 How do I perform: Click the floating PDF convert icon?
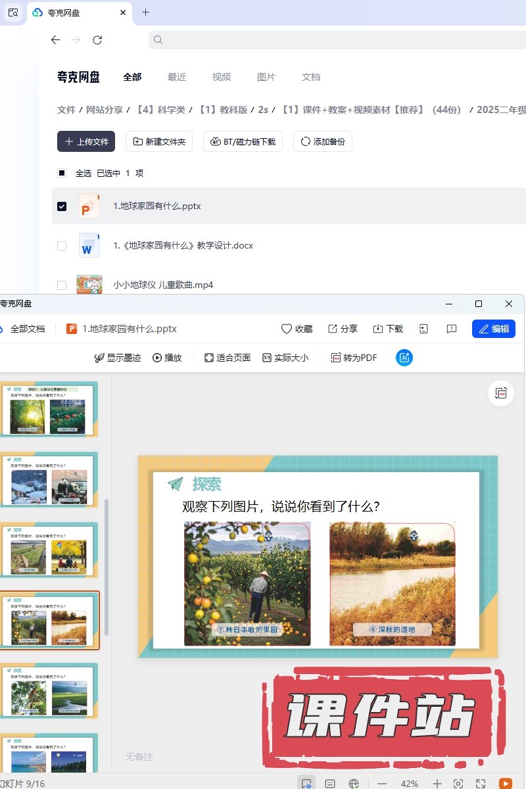[x=502, y=393]
